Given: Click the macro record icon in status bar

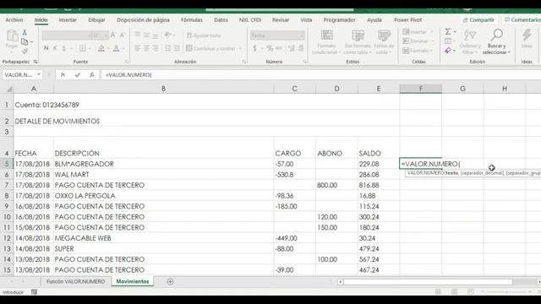Looking at the screenshot, I should (34, 292).
